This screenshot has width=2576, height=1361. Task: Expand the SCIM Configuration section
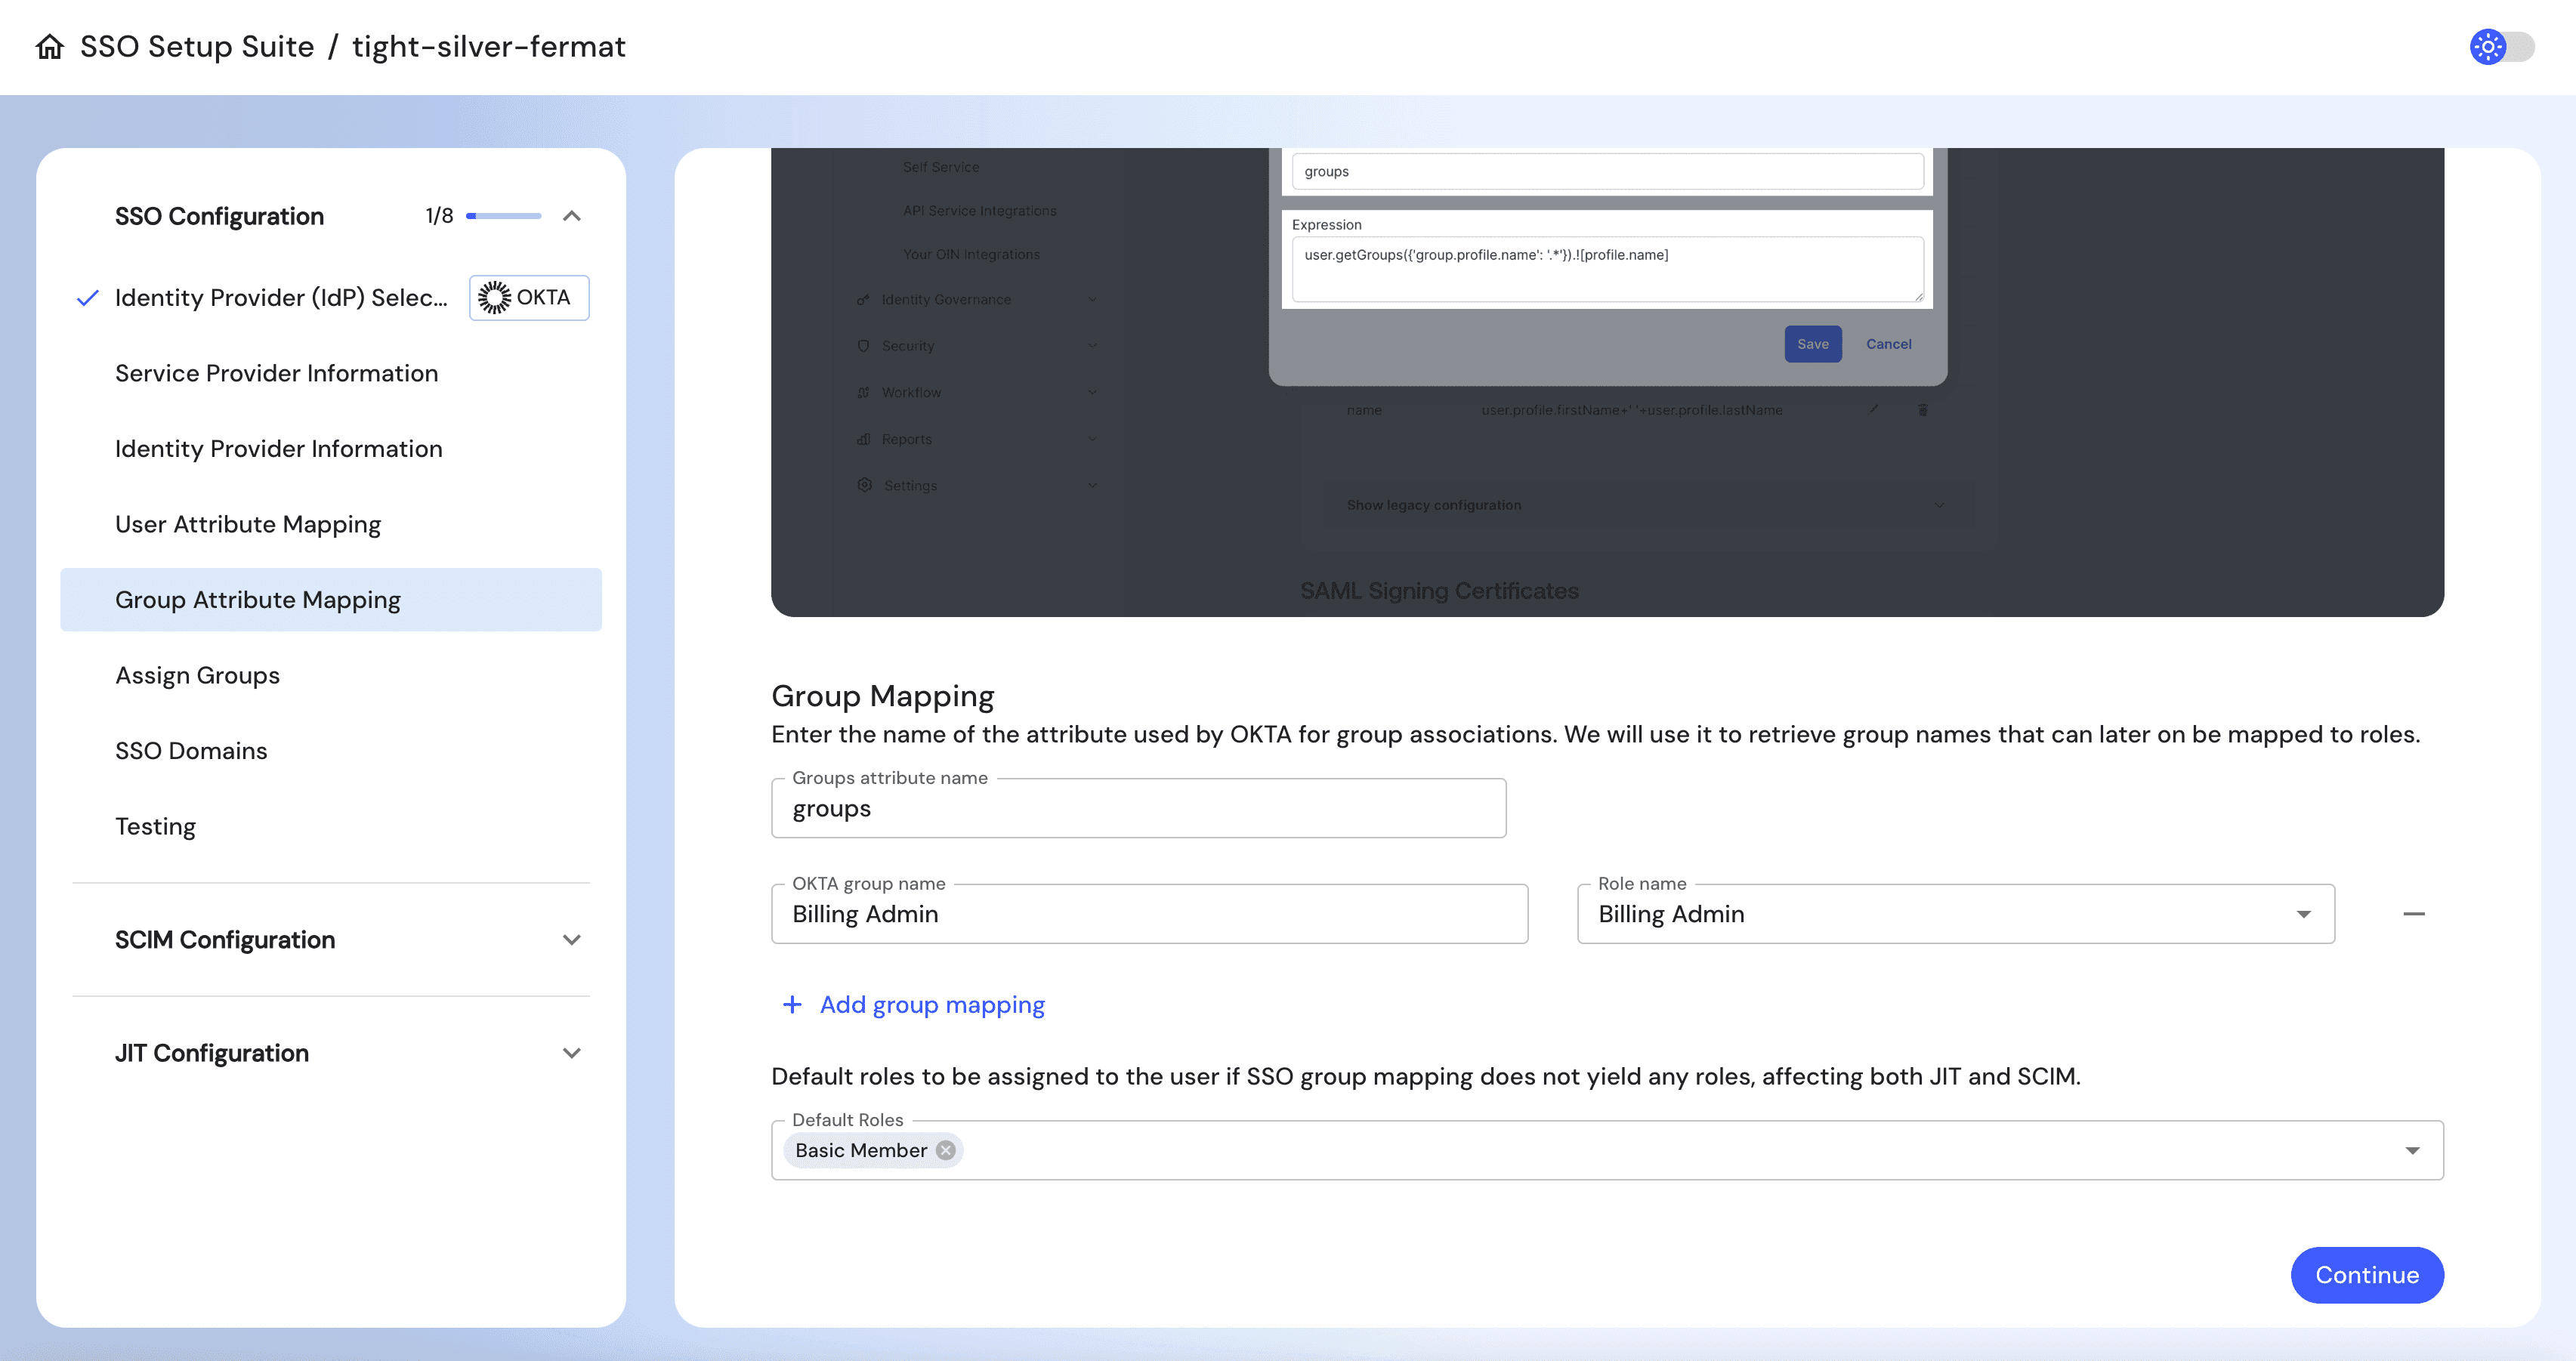coord(572,940)
